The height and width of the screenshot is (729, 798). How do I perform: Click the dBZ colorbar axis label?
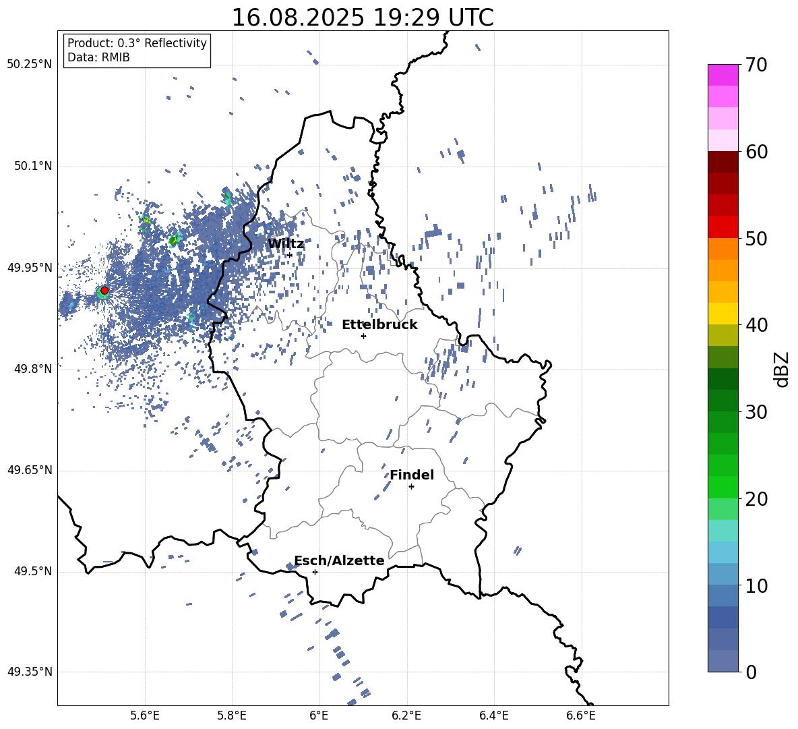coord(782,369)
